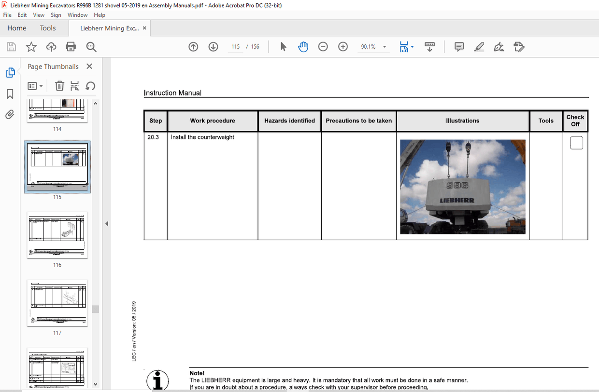Activate the Highlight text tool

click(479, 46)
